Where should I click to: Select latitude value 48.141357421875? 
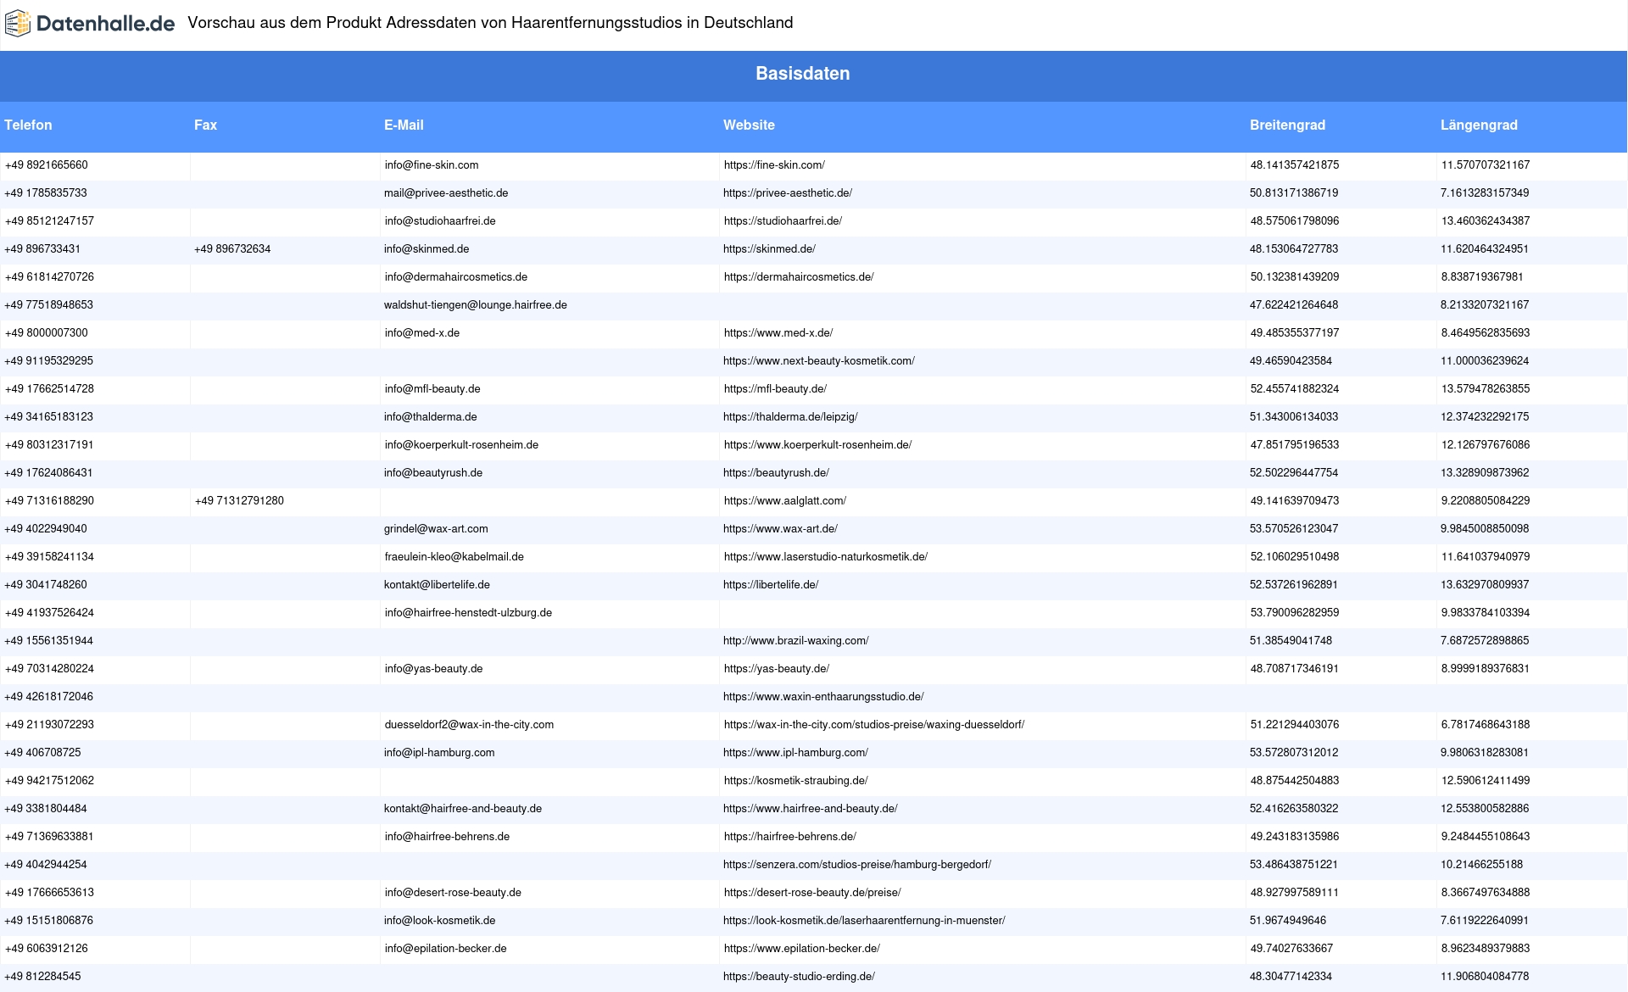pos(1295,165)
